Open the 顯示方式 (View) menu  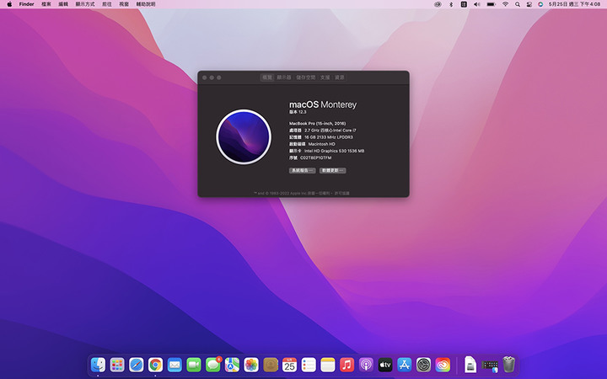point(85,4)
